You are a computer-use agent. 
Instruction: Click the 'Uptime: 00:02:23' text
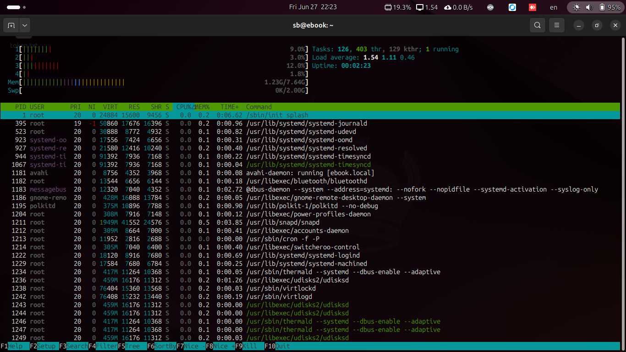click(341, 66)
